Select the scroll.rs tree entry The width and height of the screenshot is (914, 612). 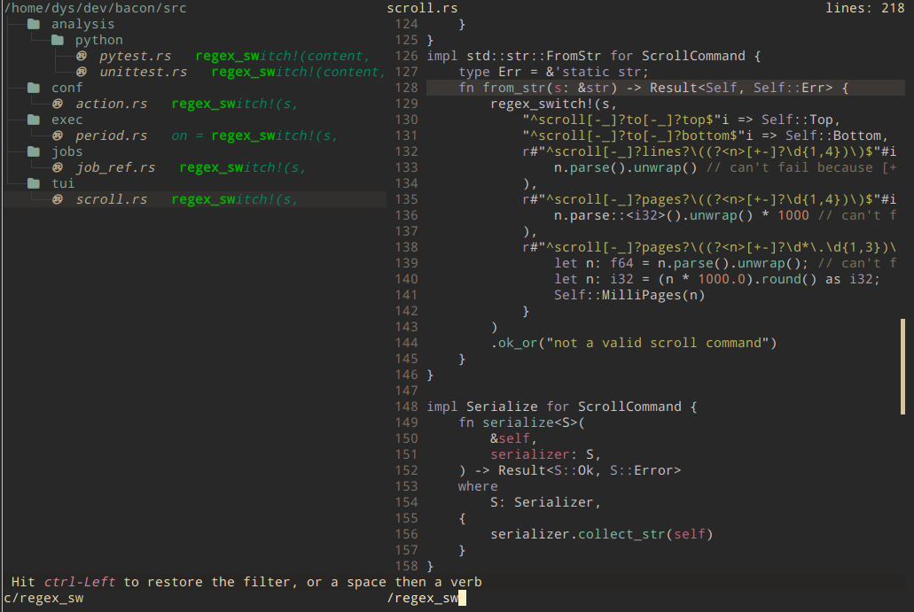coord(111,199)
